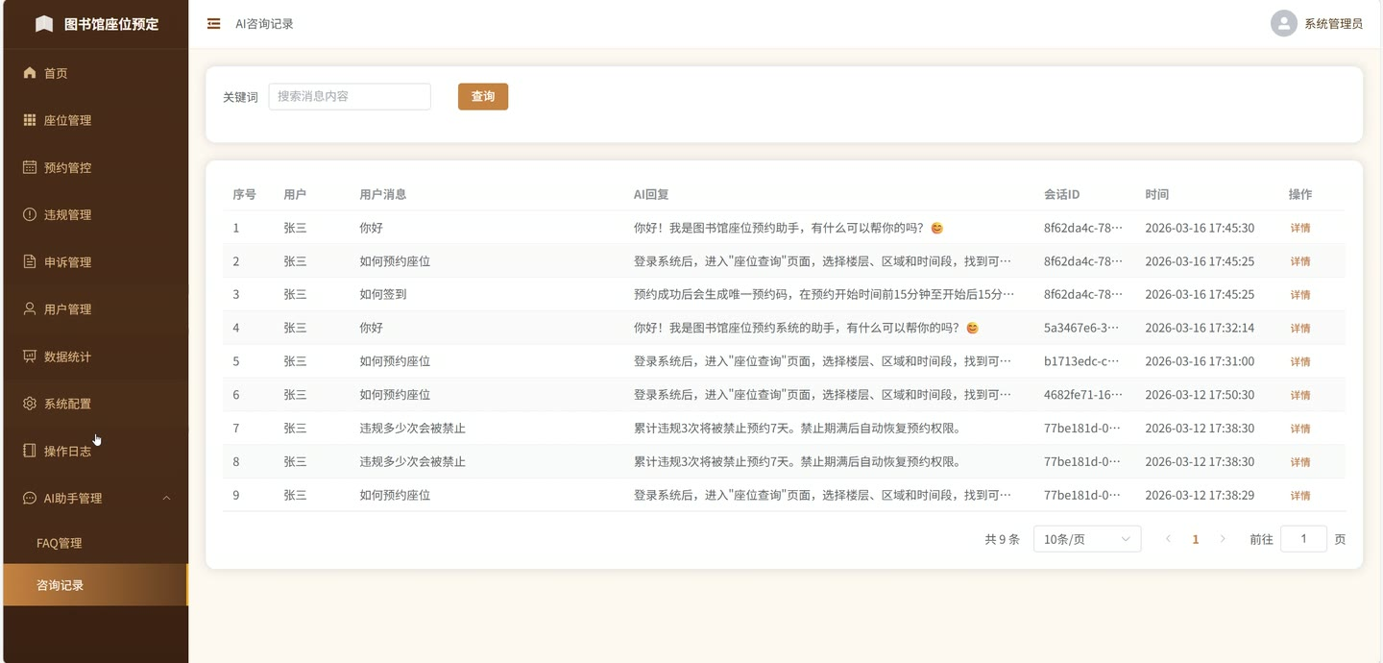Click AI reply starting 预约成功后会生成唯一预约码

pyautogui.click(x=824, y=294)
